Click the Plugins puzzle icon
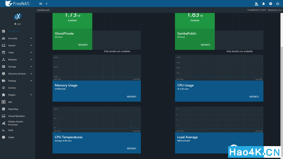 pos(3,95)
